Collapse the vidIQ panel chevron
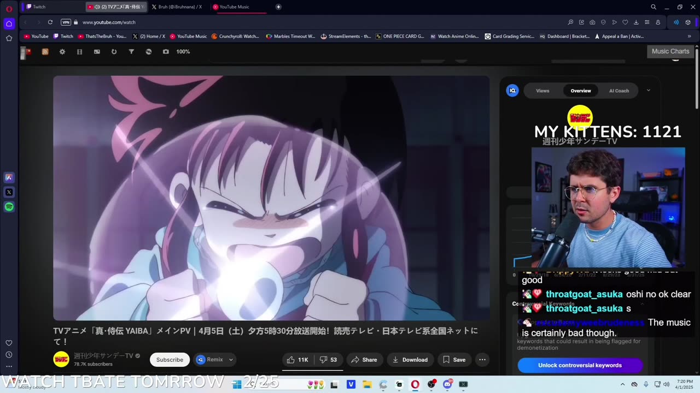This screenshot has width=700, height=393. tap(649, 91)
